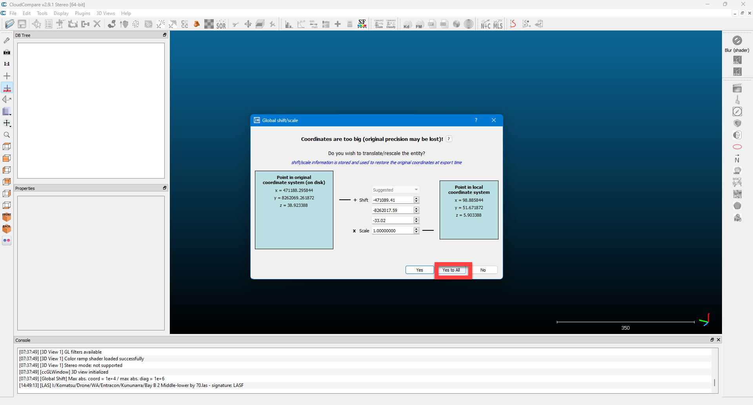753x405 pixels.
Task: Toggle the stereo glasses icon
Action: tap(7, 241)
